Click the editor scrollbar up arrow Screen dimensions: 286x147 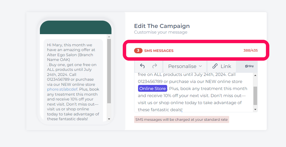pos(255,75)
